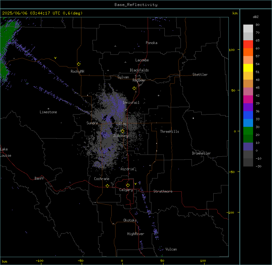Viewport: 272px width, 265px height.
Task: Click the Stettler city label
Action: [200, 75]
